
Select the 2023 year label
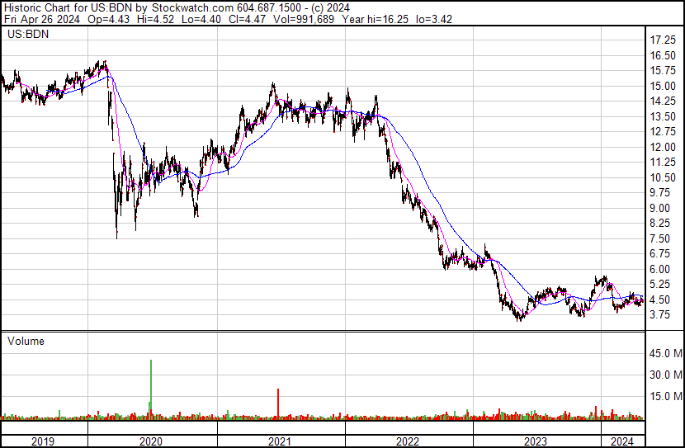(x=536, y=441)
